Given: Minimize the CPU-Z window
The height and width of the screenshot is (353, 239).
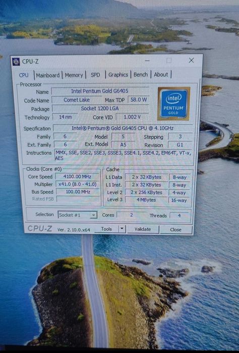Looking at the screenshot, I should click(147, 61).
